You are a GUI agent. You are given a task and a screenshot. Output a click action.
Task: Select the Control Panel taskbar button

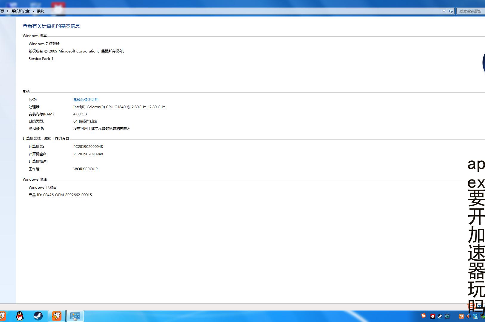click(x=75, y=316)
